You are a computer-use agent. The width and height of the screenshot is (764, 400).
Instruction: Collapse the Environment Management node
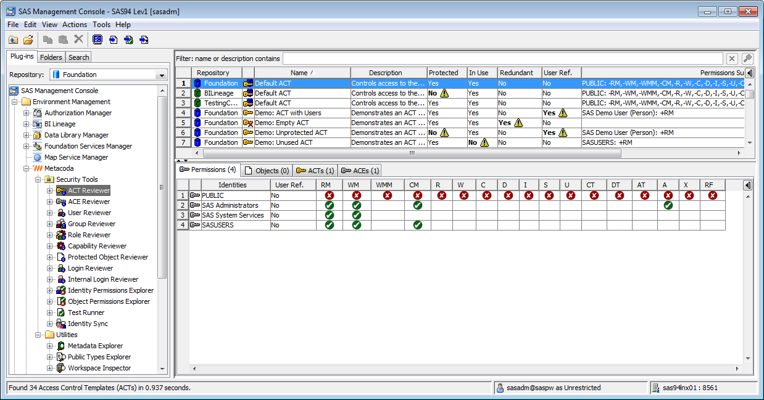pos(15,102)
